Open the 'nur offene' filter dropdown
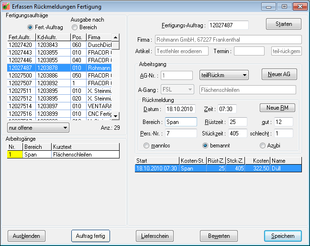The height and width of the screenshot is (246, 310). 38,128
